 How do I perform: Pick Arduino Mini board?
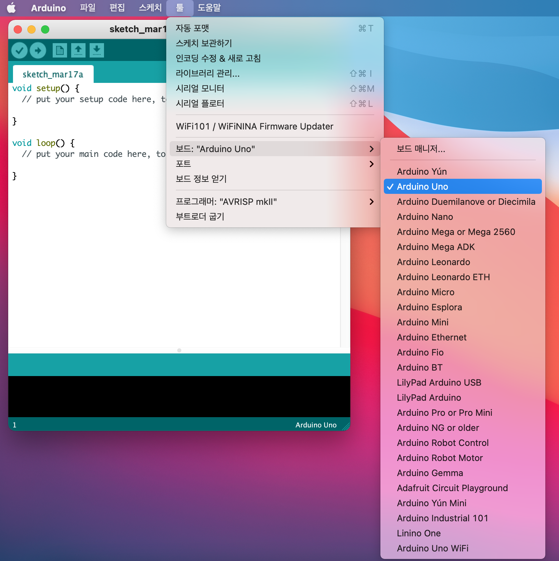(x=463, y=322)
